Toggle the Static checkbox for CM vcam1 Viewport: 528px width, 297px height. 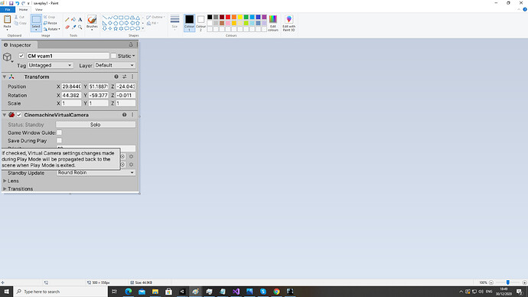pos(113,56)
